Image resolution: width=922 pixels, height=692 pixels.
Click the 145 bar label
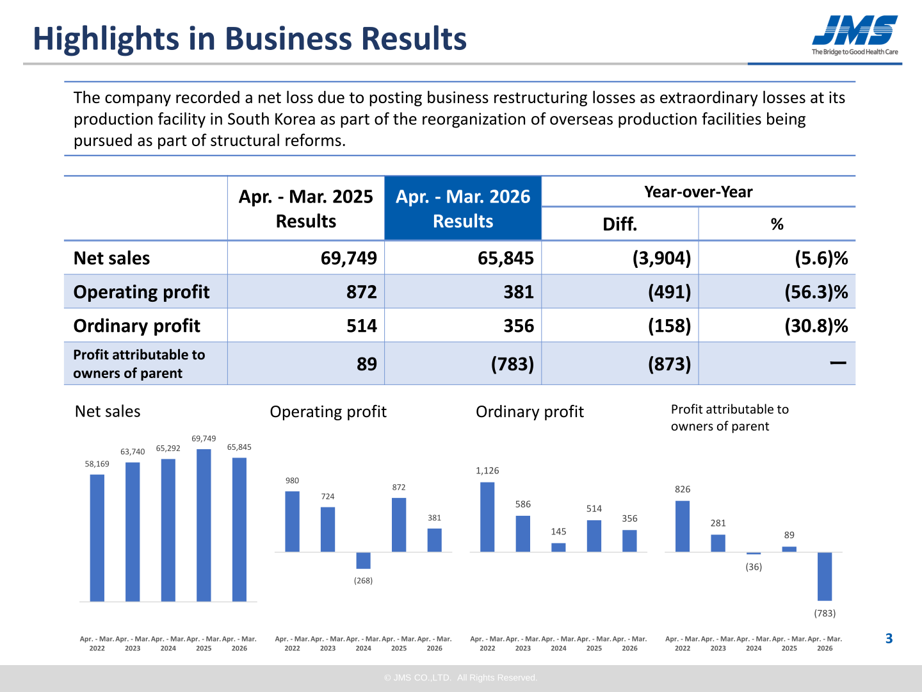pyautogui.click(x=558, y=532)
